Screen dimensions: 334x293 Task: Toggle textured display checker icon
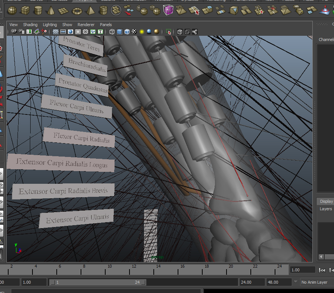pyautogui.click(x=134, y=32)
